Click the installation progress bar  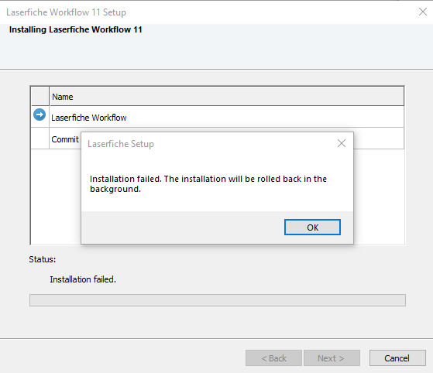coord(218,300)
